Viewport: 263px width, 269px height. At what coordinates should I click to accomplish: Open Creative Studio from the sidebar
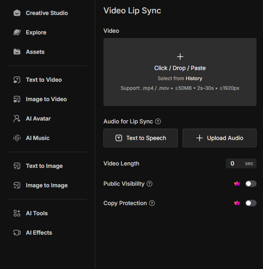47,13
